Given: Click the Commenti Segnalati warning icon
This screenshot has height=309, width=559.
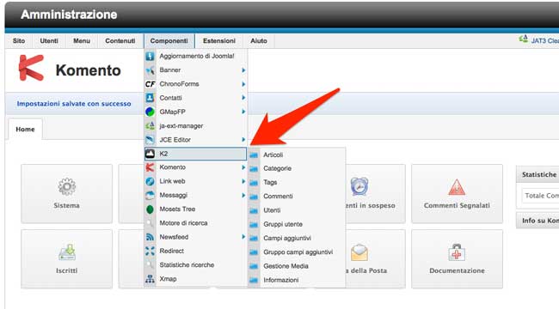Looking at the screenshot, I should coord(457,187).
